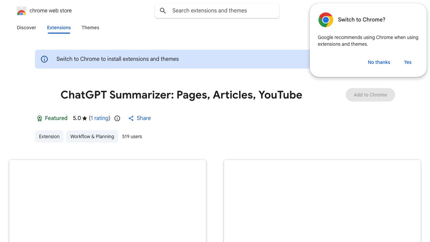Screen dimensions: 430x242
Task: Open the second screenshot preview card
Action: (322, 201)
